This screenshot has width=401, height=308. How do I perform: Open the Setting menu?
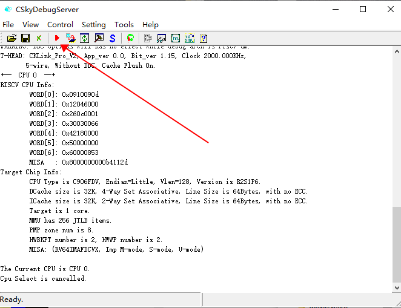coord(93,25)
